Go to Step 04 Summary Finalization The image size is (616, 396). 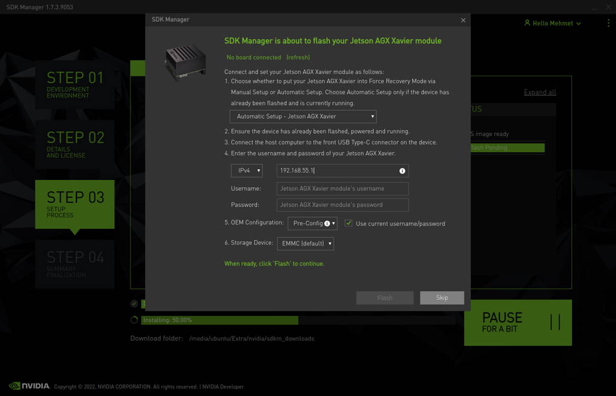(75, 264)
